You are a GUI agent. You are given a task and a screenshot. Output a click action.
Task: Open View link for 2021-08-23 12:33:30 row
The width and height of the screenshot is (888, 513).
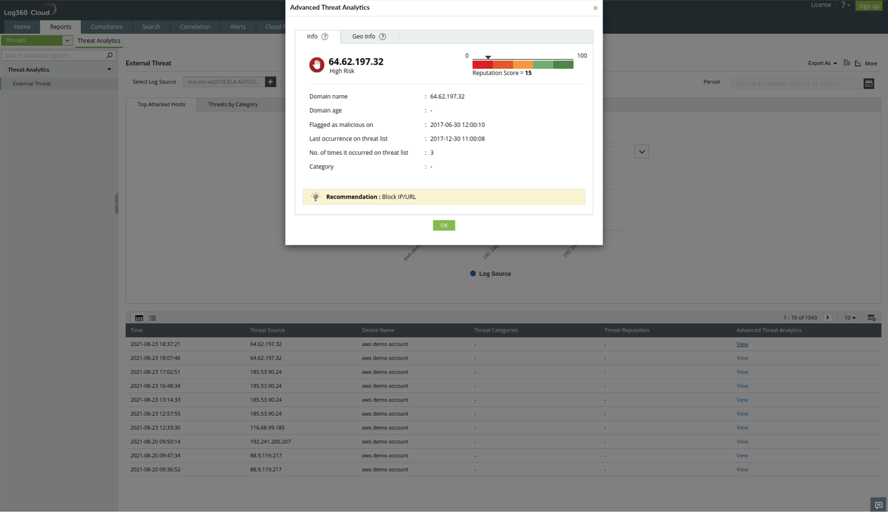[742, 428]
